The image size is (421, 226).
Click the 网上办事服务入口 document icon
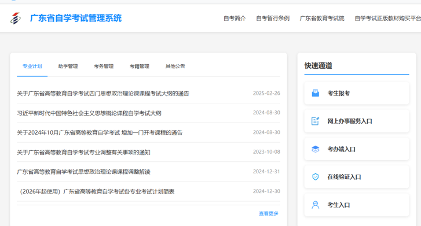[x=316, y=121]
